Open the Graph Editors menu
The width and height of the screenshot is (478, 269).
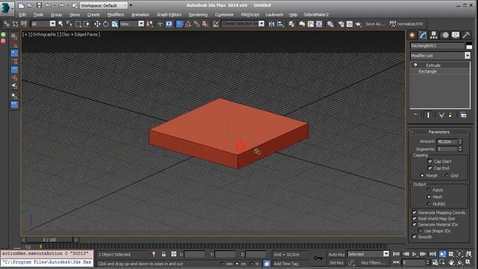pyautogui.click(x=169, y=15)
